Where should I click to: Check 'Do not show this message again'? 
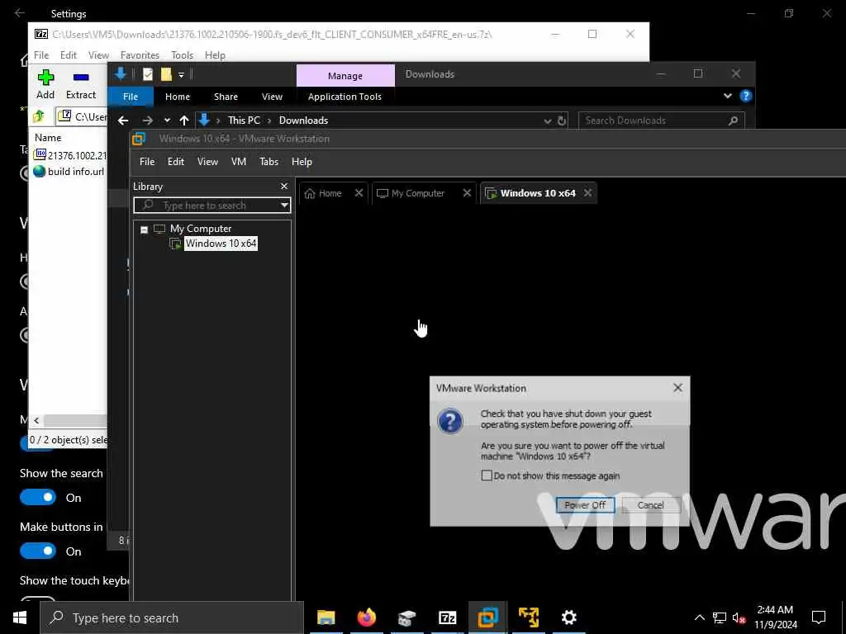point(487,475)
